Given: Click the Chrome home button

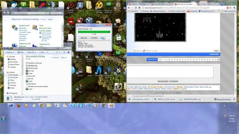Looking at the screenshot, I should tap(139, 8).
